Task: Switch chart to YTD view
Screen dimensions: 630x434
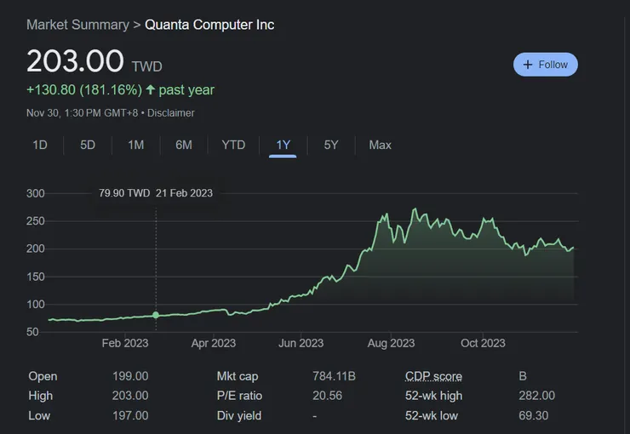Action: pyautogui.click(x=233, y=145)
